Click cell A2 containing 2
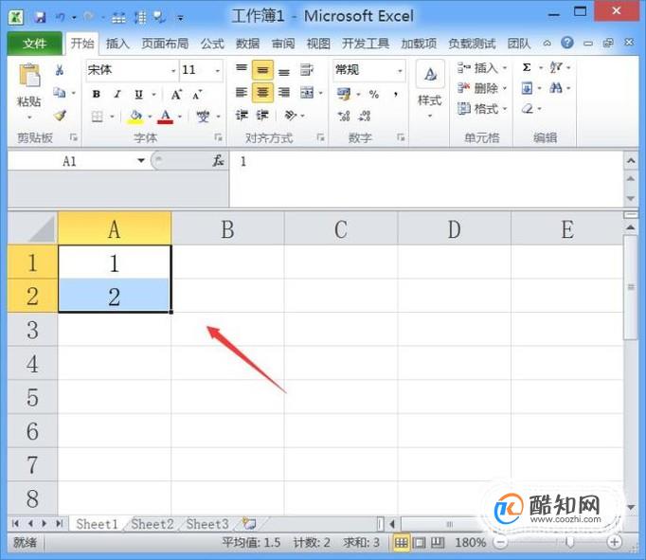Viewport: 646px width, 560px height. tap(114, 296)
